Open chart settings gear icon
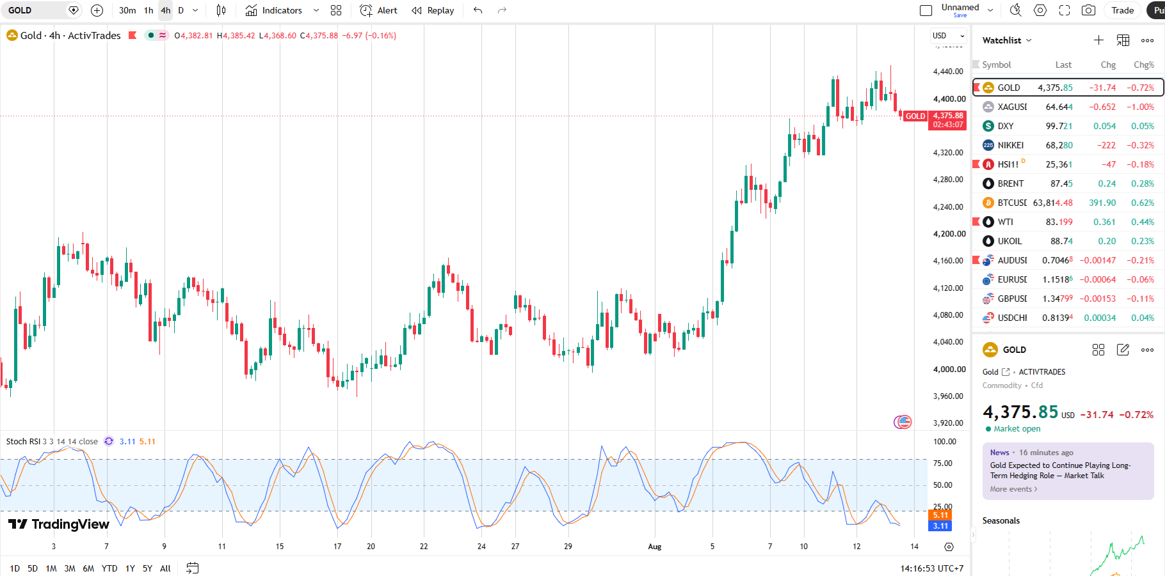The height and width of the screenshot is (576, 1165). pos(1040,10)
